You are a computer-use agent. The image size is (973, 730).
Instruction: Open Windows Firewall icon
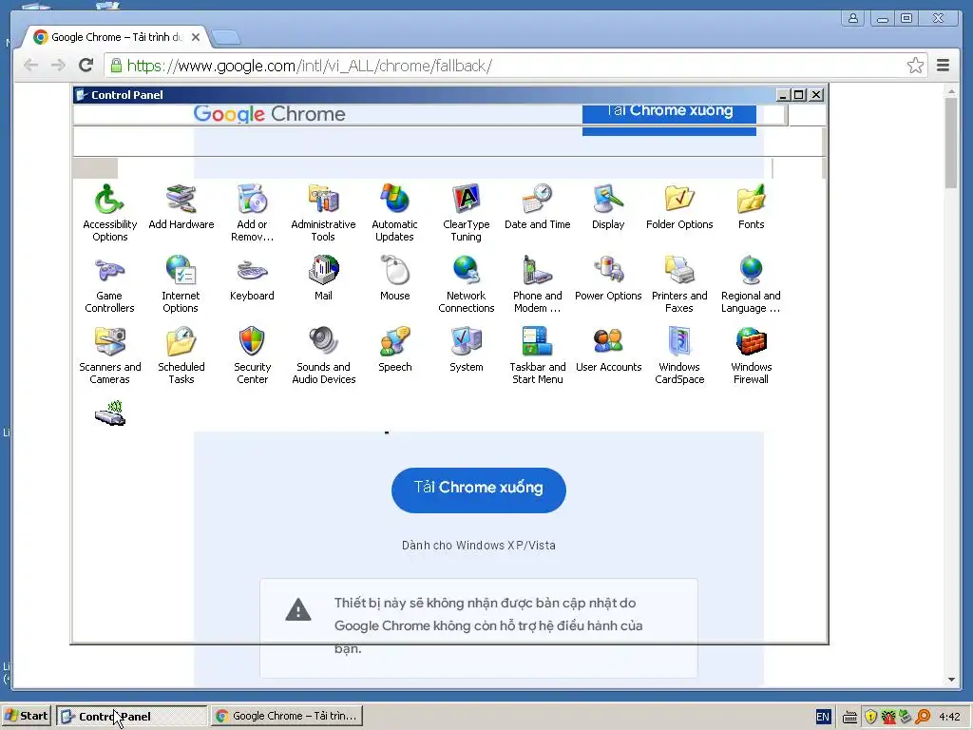click(x=751, y=355)
